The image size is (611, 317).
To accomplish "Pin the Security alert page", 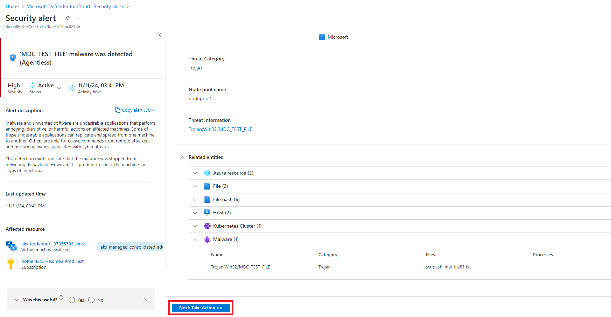I will click(x=67, y=18).
